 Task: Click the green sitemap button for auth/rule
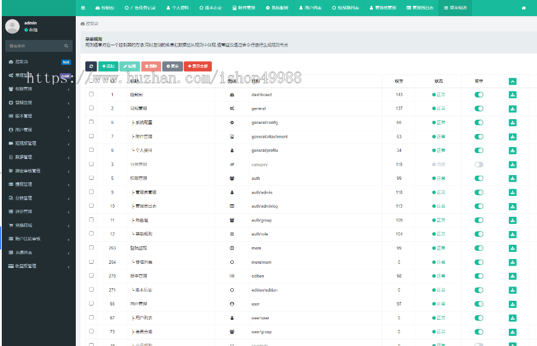(x=513, y=234)
